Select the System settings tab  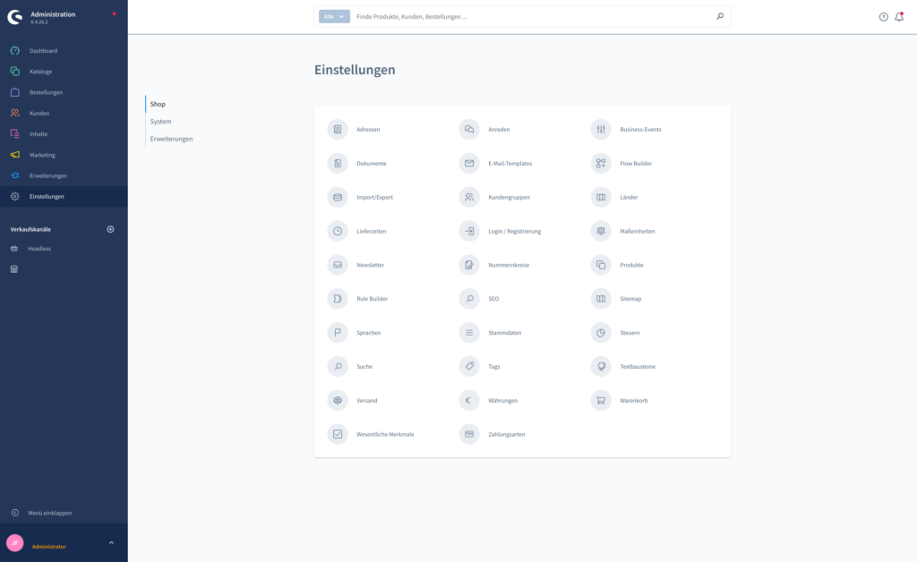point(161,122)
